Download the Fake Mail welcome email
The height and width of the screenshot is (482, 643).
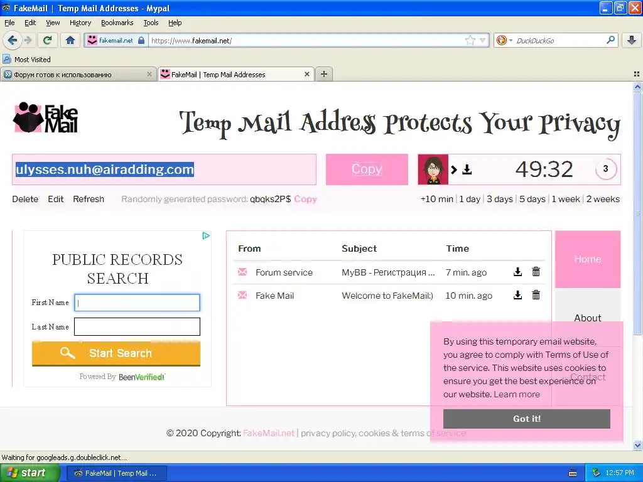(x=517, y=295)
